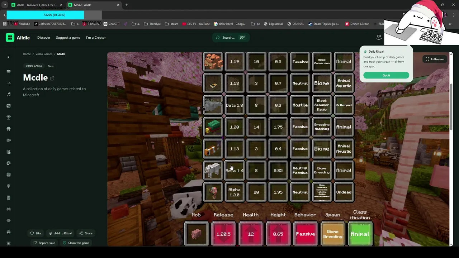Open the gamepad category sidebar icon

pos(9,209)
